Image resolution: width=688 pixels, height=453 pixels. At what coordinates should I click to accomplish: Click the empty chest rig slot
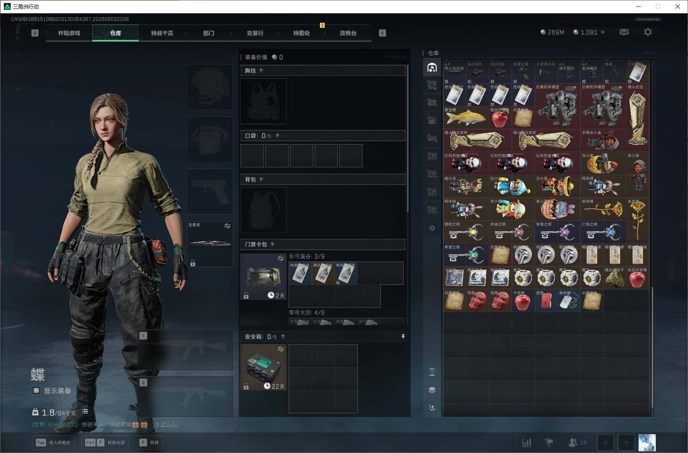pyautogui.click(x=263, y=101)
